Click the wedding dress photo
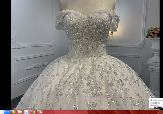163x114 pixels. 85,55
